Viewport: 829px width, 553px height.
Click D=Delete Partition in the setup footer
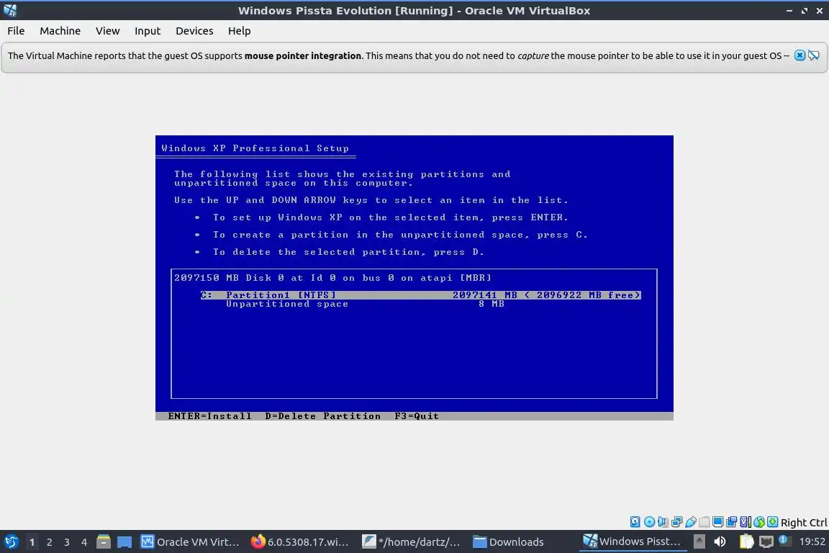click(323, 416)
